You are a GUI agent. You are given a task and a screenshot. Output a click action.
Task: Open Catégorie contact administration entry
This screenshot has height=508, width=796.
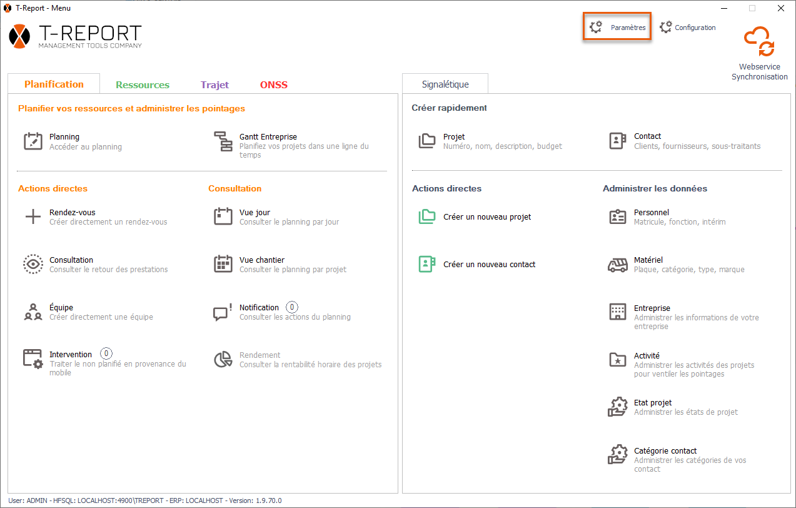coord(665,451)
